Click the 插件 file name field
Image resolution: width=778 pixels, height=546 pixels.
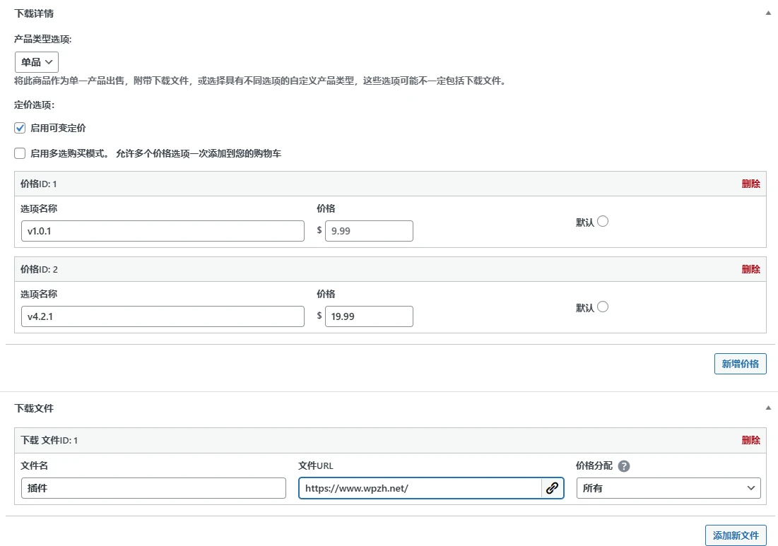coord(153,487)
